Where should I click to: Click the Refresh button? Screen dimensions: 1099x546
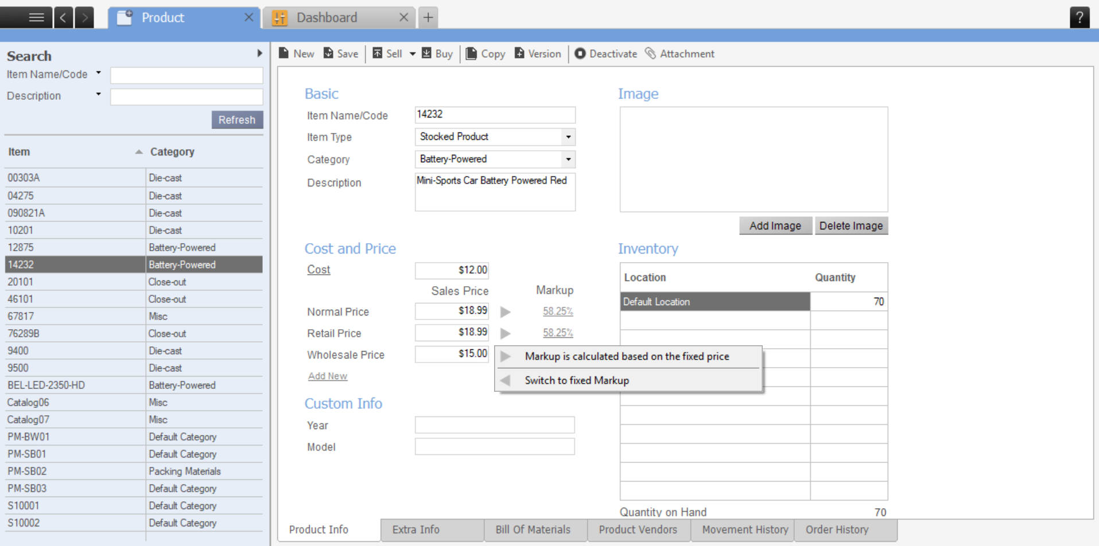pos(236,120)
